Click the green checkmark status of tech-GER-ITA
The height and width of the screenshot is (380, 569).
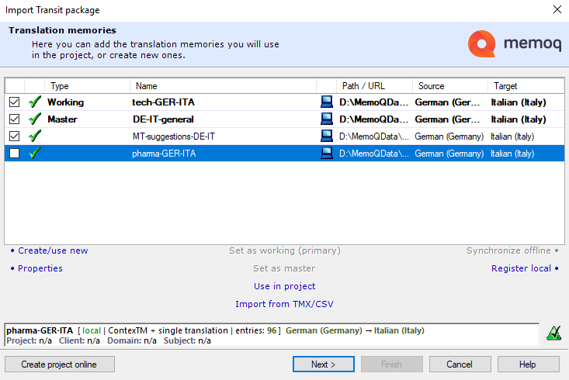34,102
